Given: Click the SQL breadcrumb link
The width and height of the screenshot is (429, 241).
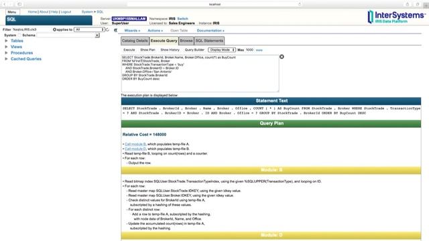Looking at the screenshot, I should 100,12.
